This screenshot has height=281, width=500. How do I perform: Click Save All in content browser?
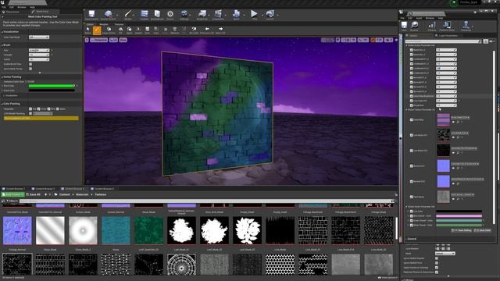pyautogui.click(x=33, y=194)
